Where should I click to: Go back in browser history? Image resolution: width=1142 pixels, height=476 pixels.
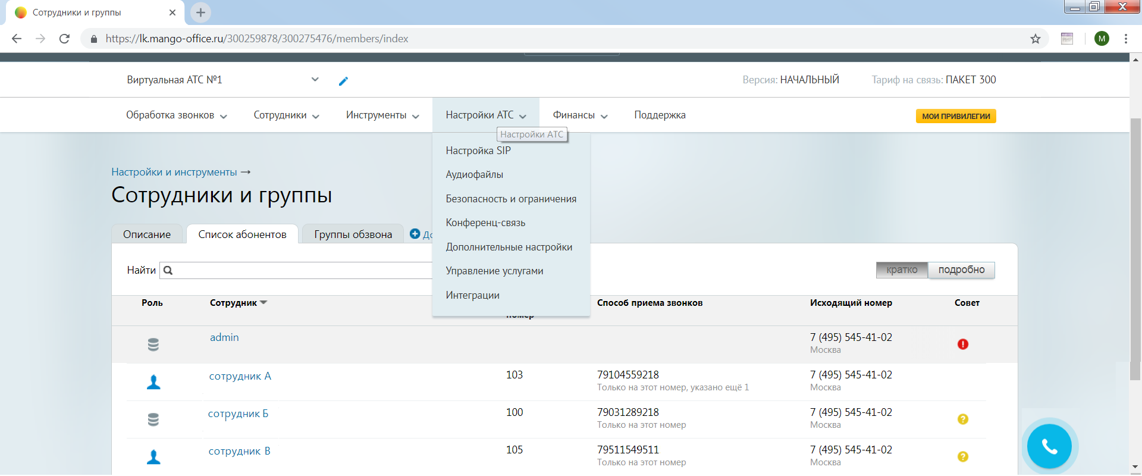17,39
